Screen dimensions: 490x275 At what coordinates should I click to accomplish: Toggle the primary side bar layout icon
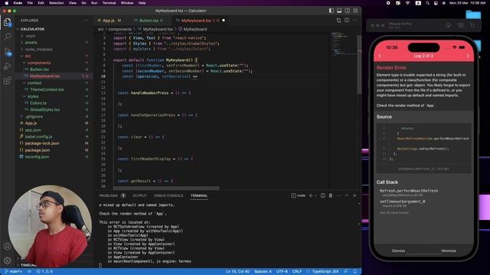click(332, 11)
